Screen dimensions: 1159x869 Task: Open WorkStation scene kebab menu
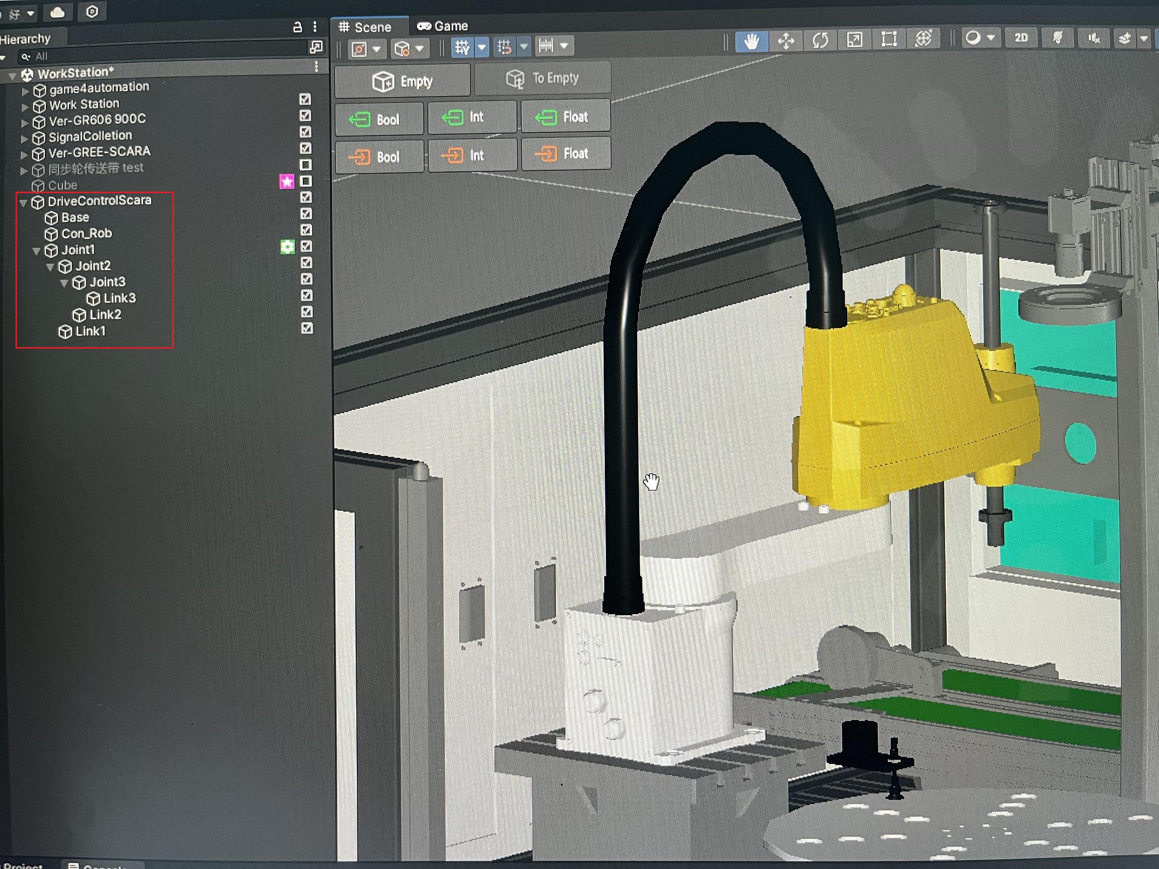coord(316,67)
